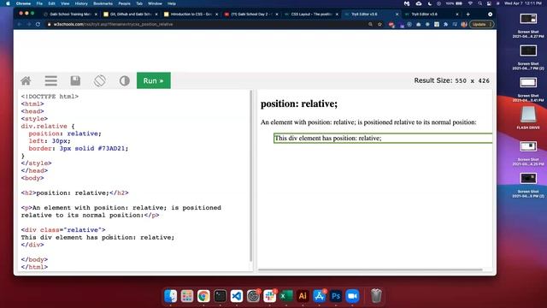Open the Bookmarks menu
The height and width of the screenshot is (308, 547).
[x=103, y=3]
